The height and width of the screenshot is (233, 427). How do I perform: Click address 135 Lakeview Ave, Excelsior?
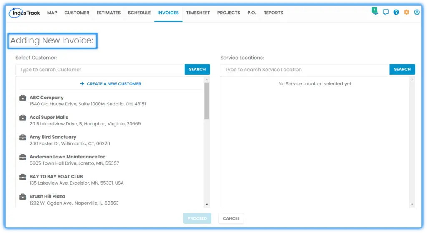pos(77,183)
